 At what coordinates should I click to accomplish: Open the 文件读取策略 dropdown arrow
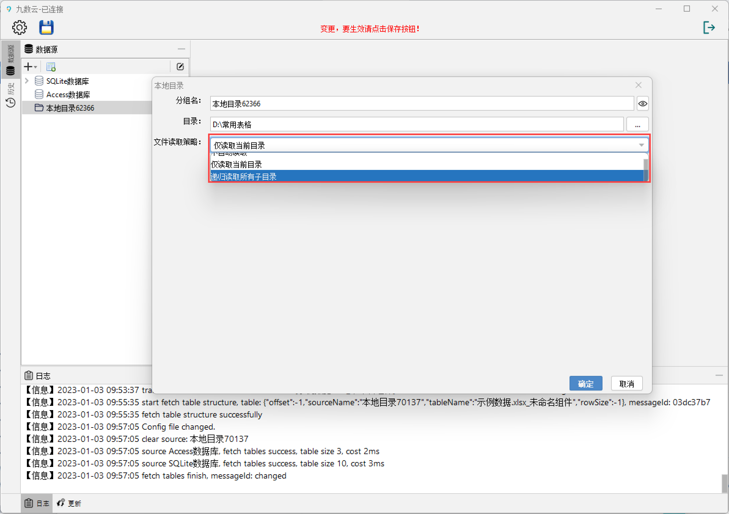[x=641, y=145]
